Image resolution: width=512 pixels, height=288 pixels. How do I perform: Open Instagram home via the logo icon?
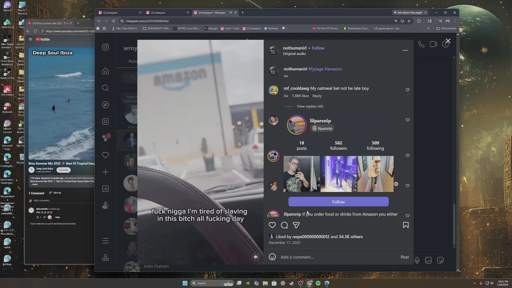pos(106,47)
